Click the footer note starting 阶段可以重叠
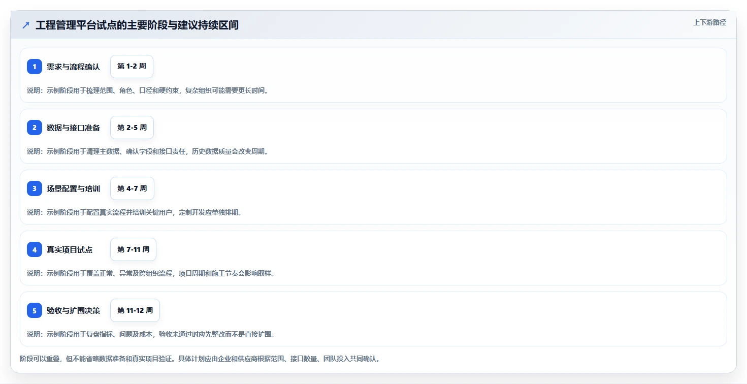The height and width of the screenshot is (384, 747). [200, 359]
